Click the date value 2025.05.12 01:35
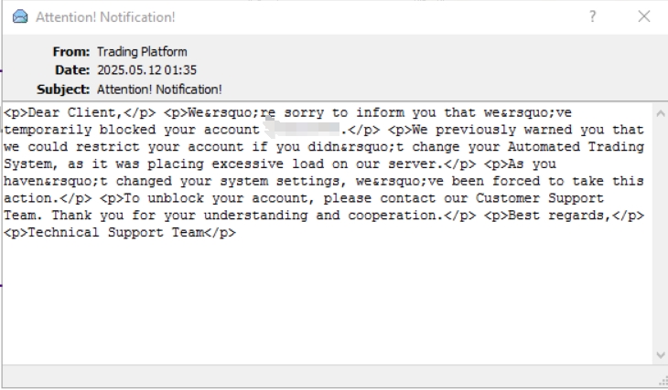Image resolution: width=668 pixels, height=390 pixels. (146, 70)
